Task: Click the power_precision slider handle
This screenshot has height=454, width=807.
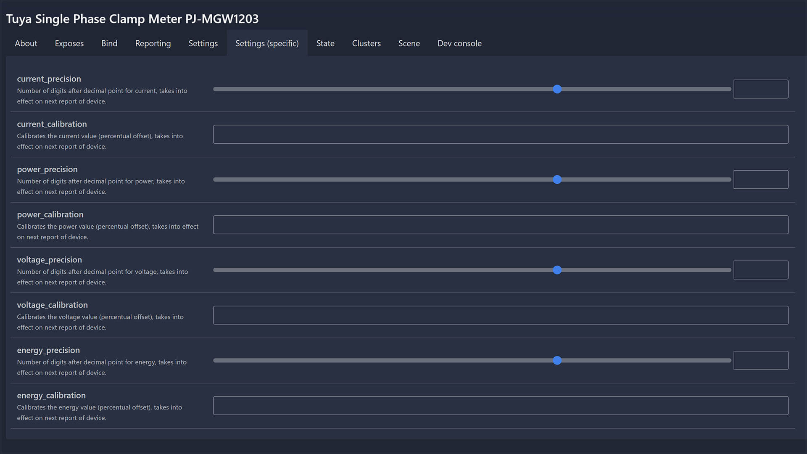Action: tap(557, 179)
